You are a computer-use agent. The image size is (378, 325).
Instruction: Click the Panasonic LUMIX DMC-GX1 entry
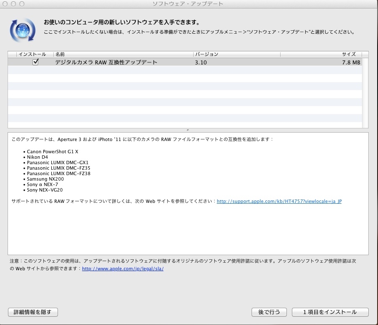click(x=58, y=162)
